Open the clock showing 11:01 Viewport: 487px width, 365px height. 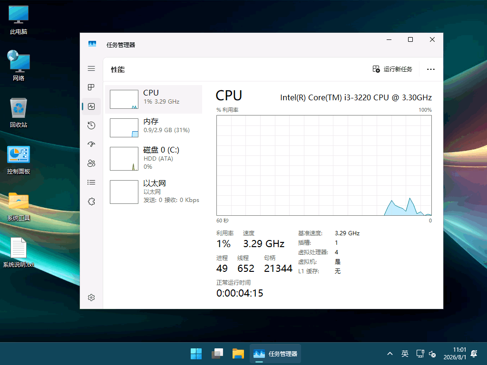[x=455, y=354]
